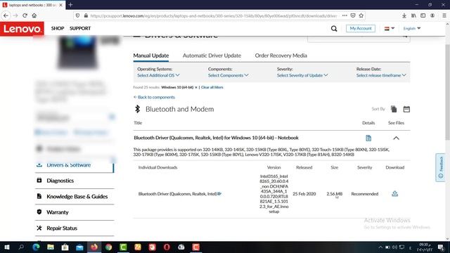Click the Lenovo logo
This screenshot has width=450, height=253.
coord(22,29)
